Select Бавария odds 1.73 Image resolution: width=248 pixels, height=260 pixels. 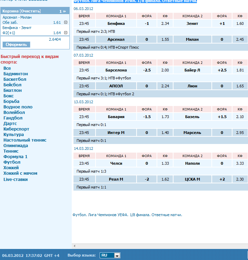[x=165, y=117]
